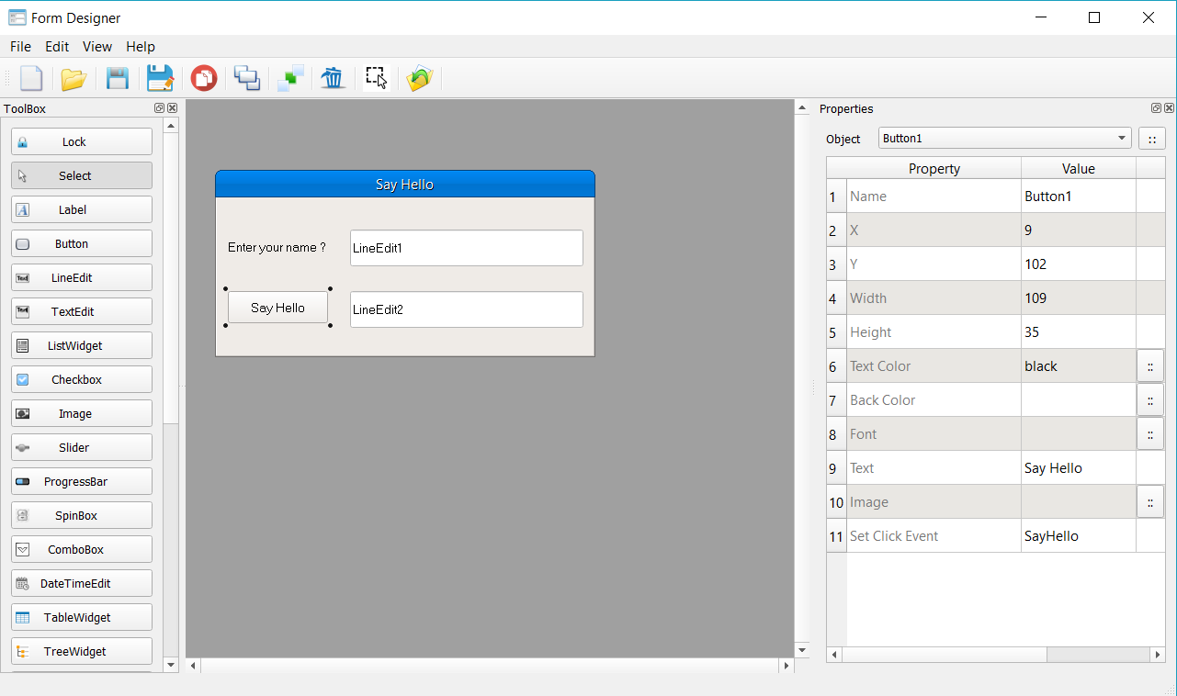The height and width of the screenshot is (696, 1177).
Task: Activate the Select tool in ToolBox
Action: (81, 175)
